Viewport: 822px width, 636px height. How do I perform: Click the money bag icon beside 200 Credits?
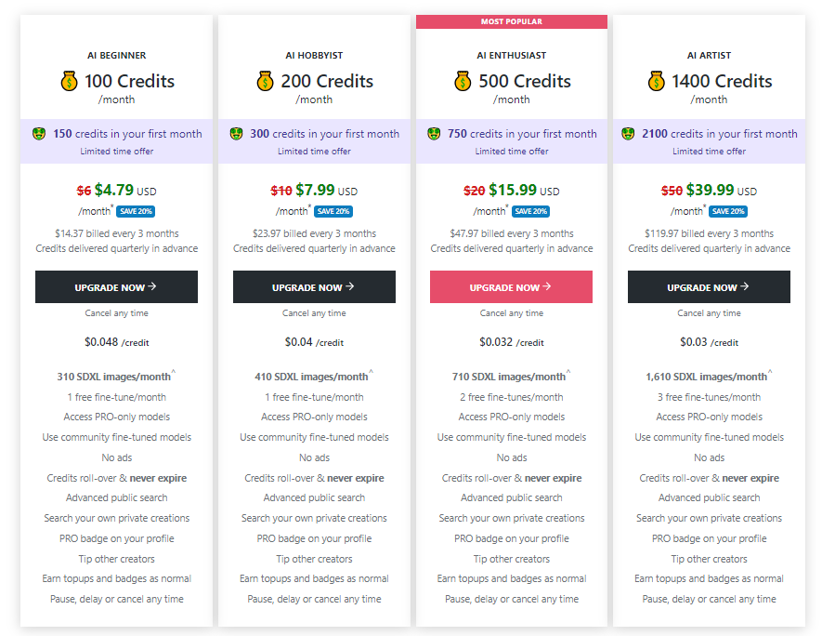(x=266, y=81)
